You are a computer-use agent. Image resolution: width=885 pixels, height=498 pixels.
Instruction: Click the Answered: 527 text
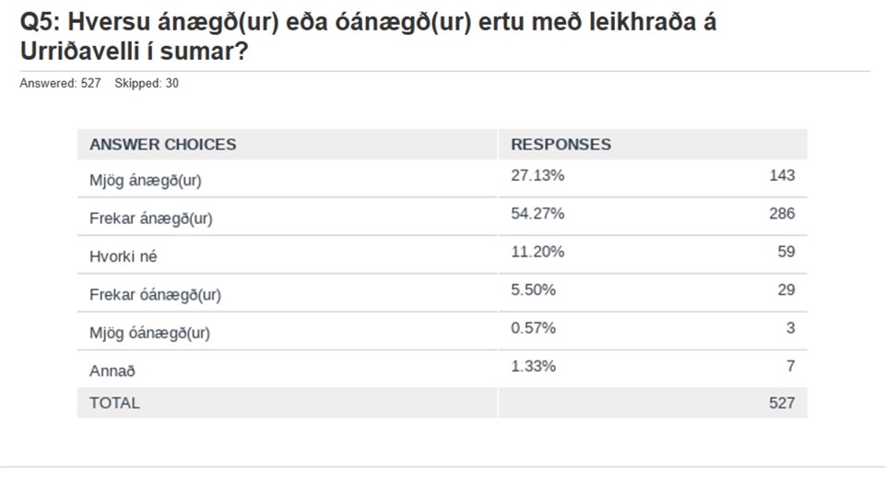(x=61, y=84)
